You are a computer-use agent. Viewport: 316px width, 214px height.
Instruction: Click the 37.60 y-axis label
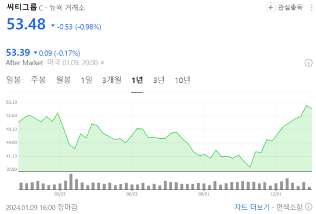12,170
